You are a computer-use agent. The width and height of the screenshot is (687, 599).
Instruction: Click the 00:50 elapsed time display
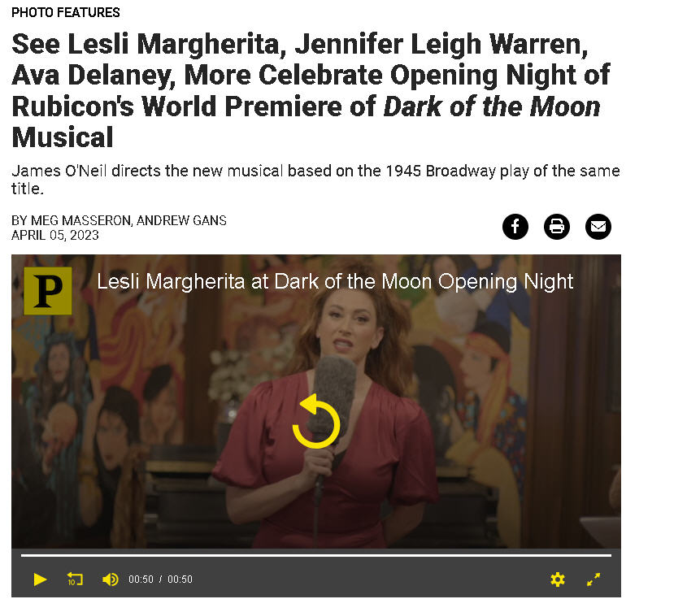click(141, 579)
